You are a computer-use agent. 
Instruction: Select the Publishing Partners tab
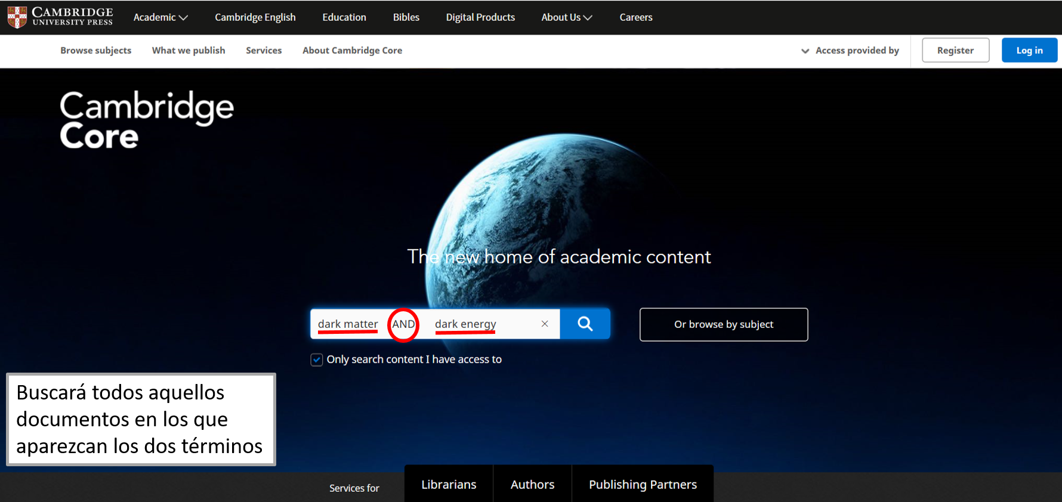(643, 484)
